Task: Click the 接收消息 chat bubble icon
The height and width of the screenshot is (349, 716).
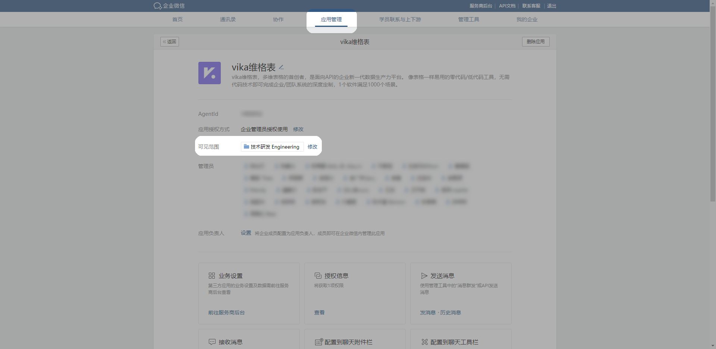Action: pyautogui.click(x=212, y=342)
